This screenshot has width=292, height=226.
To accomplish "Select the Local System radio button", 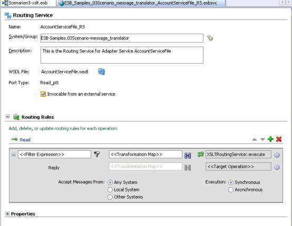I will (x=110, y=190).
